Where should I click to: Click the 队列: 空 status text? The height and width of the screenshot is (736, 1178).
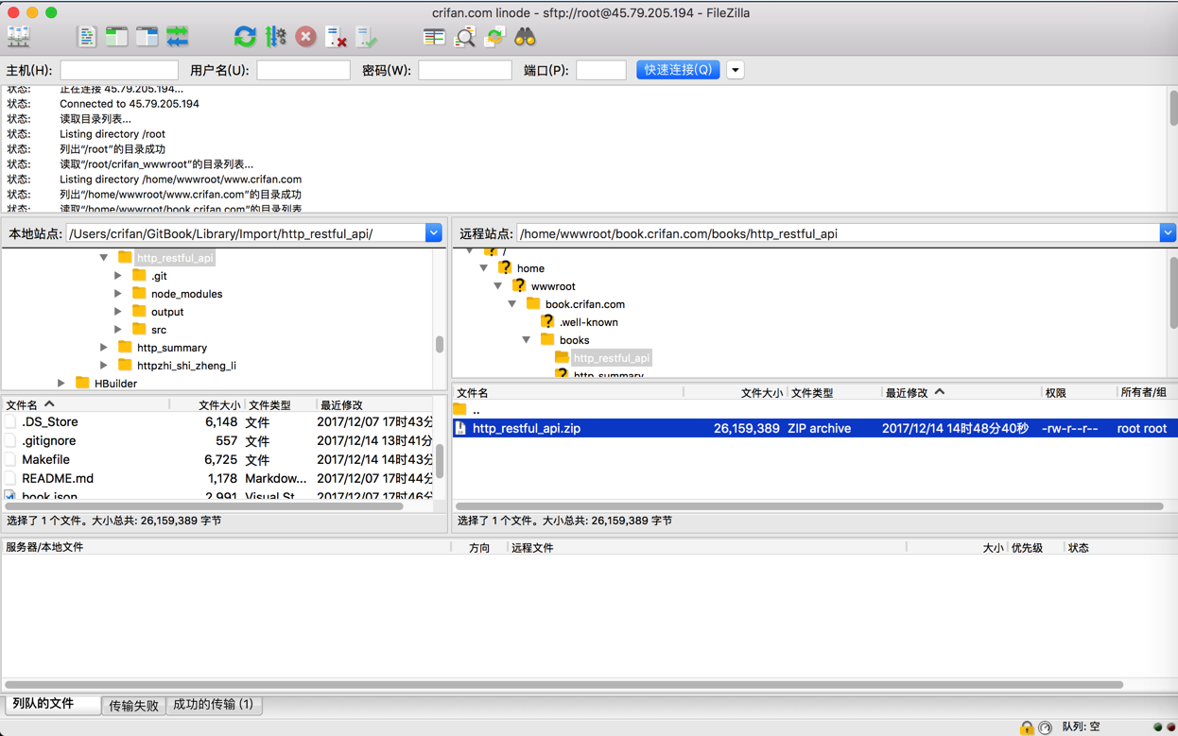(x=1081, y=727)
